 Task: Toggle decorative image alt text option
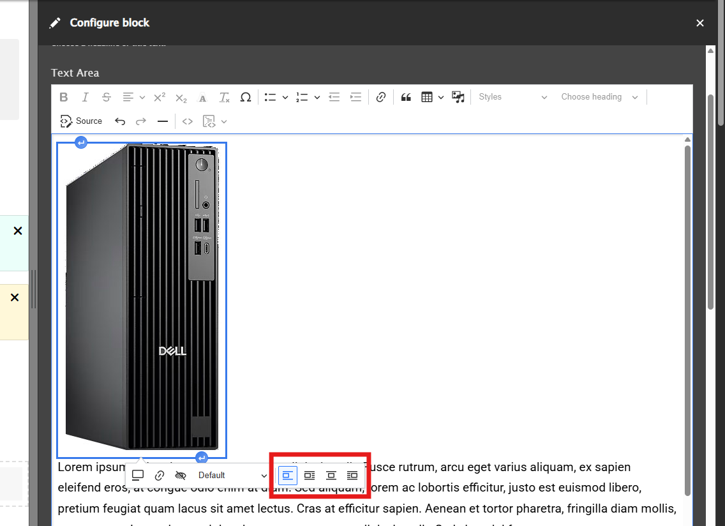tap(181, 476)
